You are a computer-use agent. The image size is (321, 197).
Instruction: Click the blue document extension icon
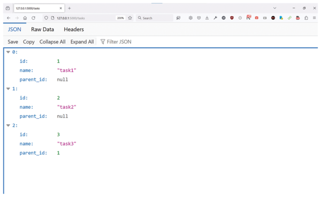coord(281,18)
